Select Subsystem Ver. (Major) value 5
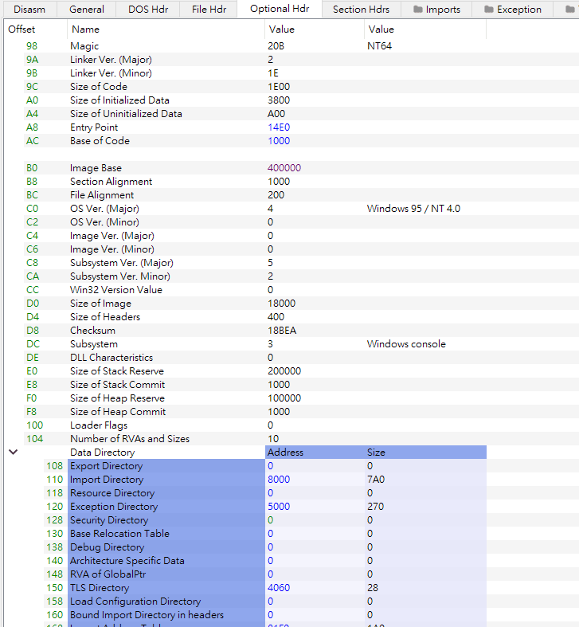The image size is (579, 627). 270,263
